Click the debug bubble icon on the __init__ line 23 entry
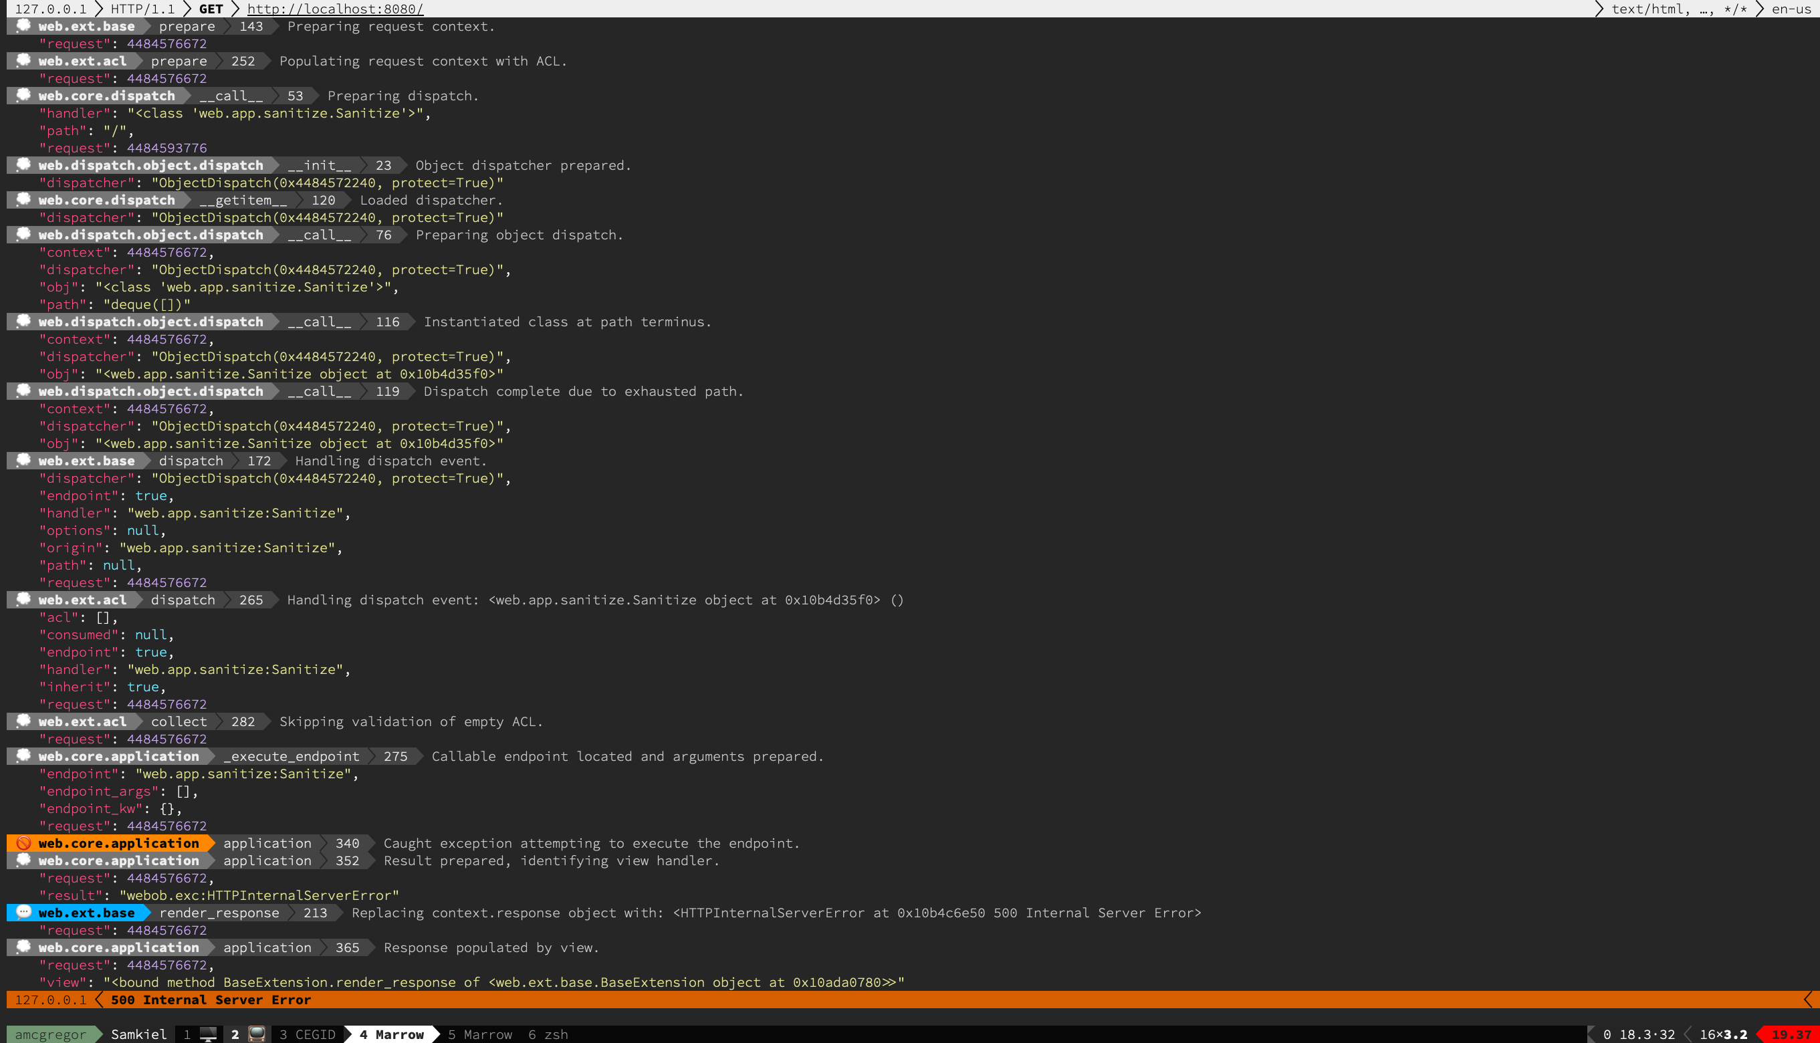Viewport: 1820px width, 1043px height. pyautogui.click(x=23, y=164)
